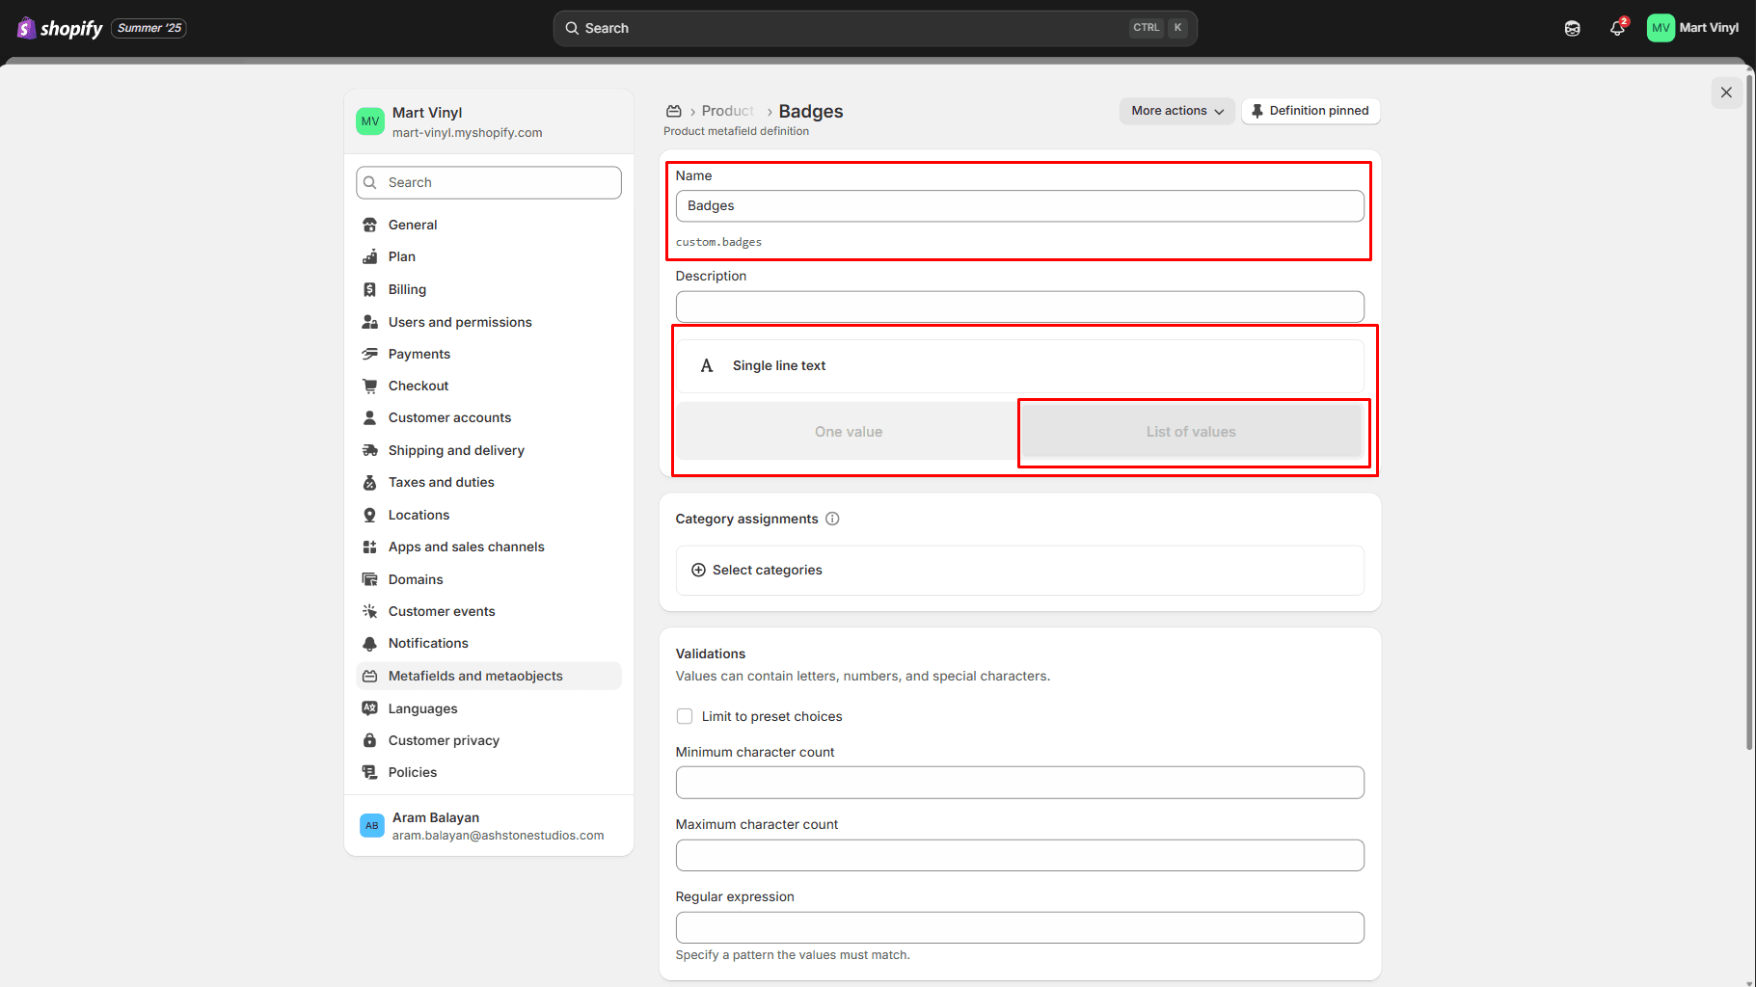Open the Mart Vinyl account menu
Screen dimensions: 1756x987
click(x=1692, y=28)
